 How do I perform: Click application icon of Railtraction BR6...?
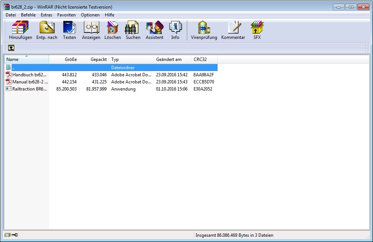(9, 89)
